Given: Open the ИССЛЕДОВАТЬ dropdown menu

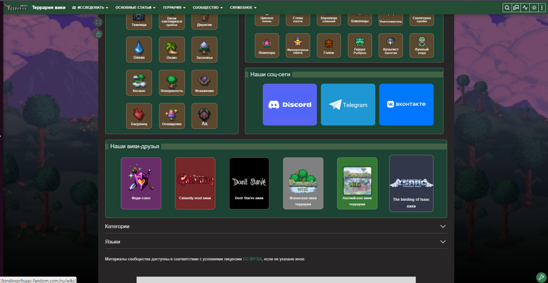Looking at the screenshot, I should tap(90, 7).
